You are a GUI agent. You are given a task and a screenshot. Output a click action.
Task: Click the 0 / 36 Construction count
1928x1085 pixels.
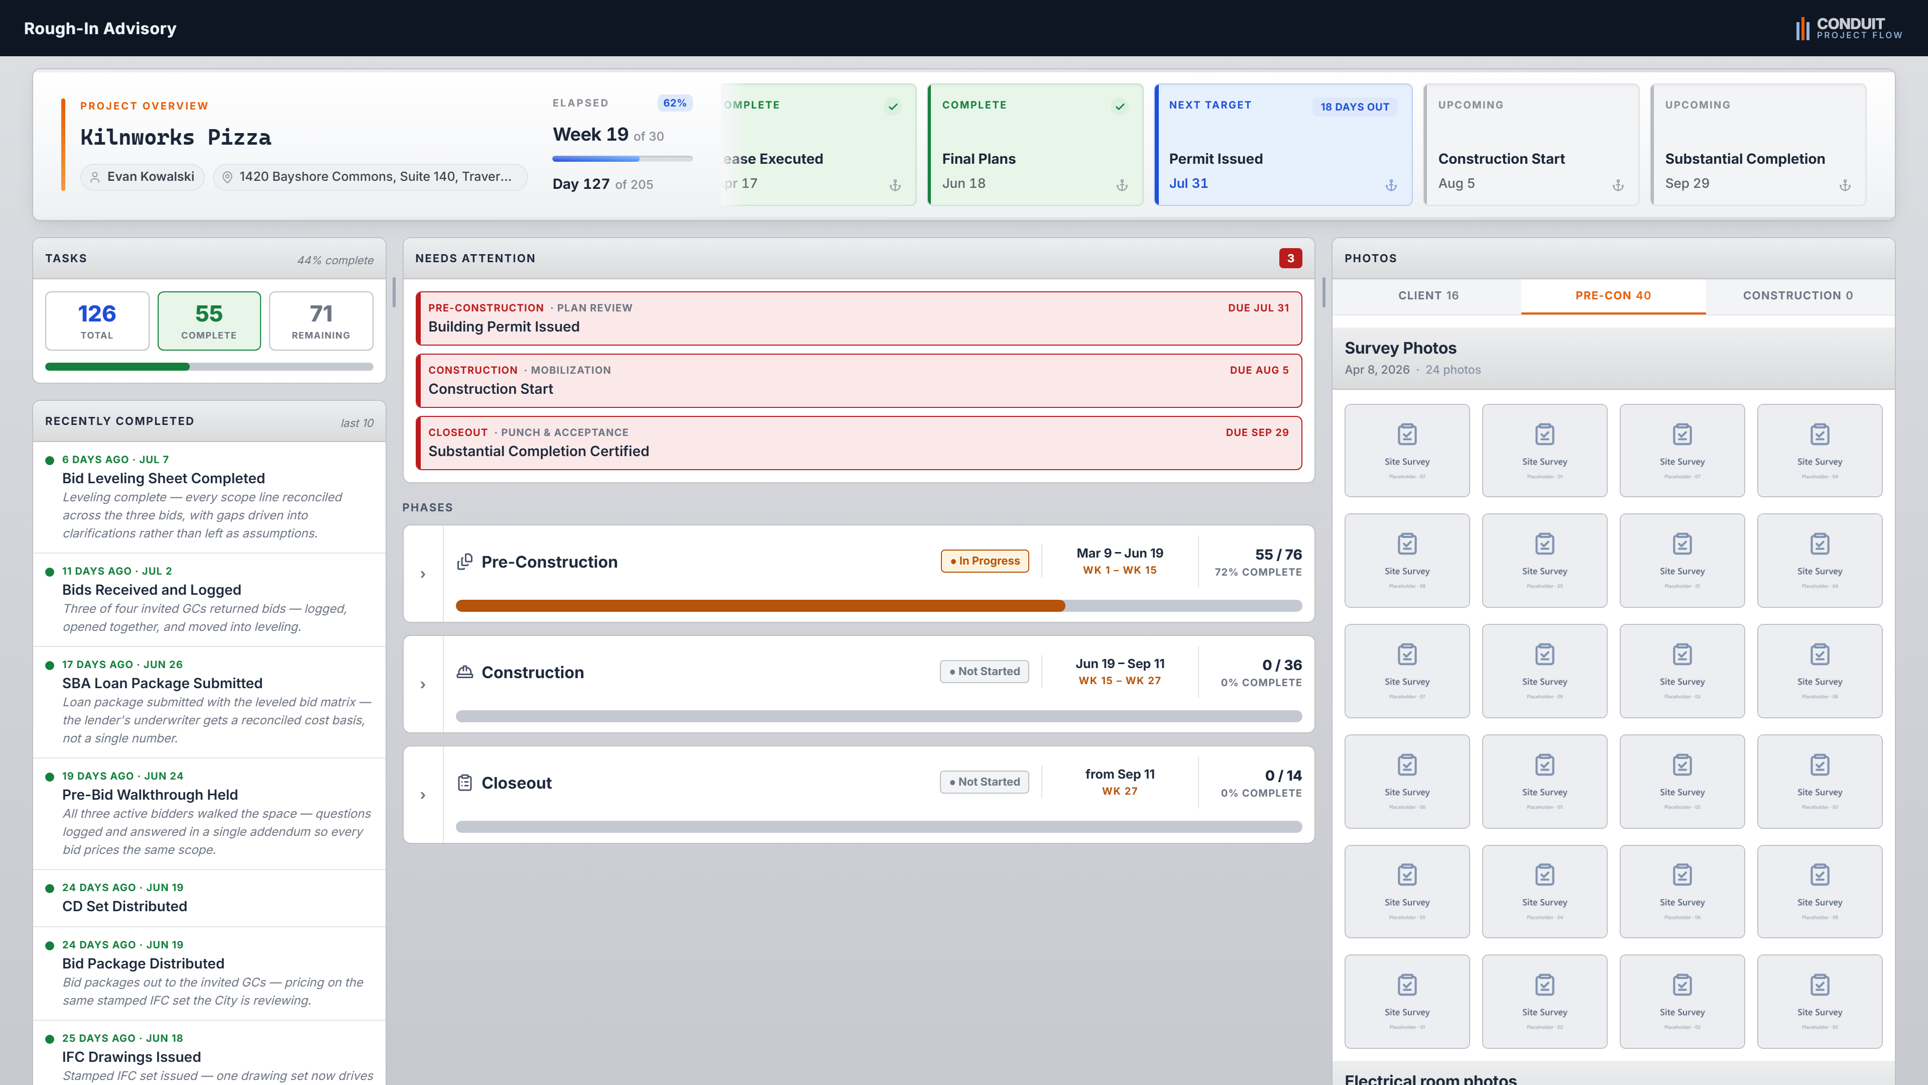[1281, 665]
